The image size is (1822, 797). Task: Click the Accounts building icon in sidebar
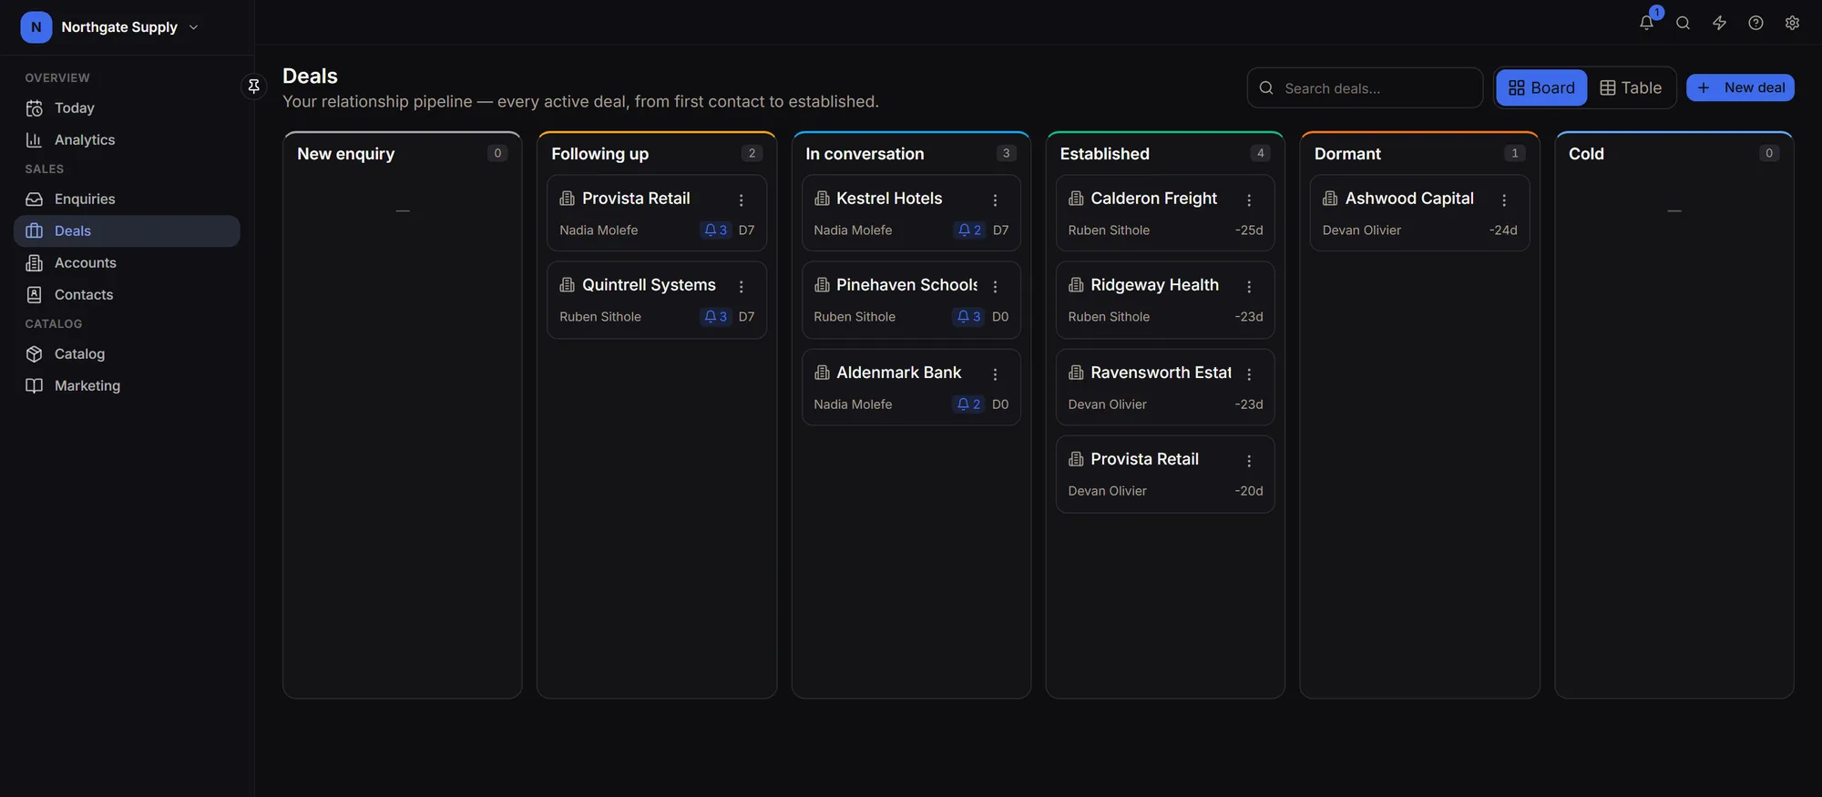click(35, 262)
